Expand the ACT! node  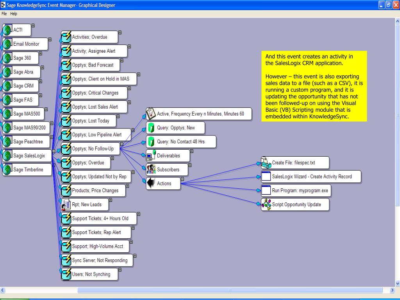click(33, 25)
